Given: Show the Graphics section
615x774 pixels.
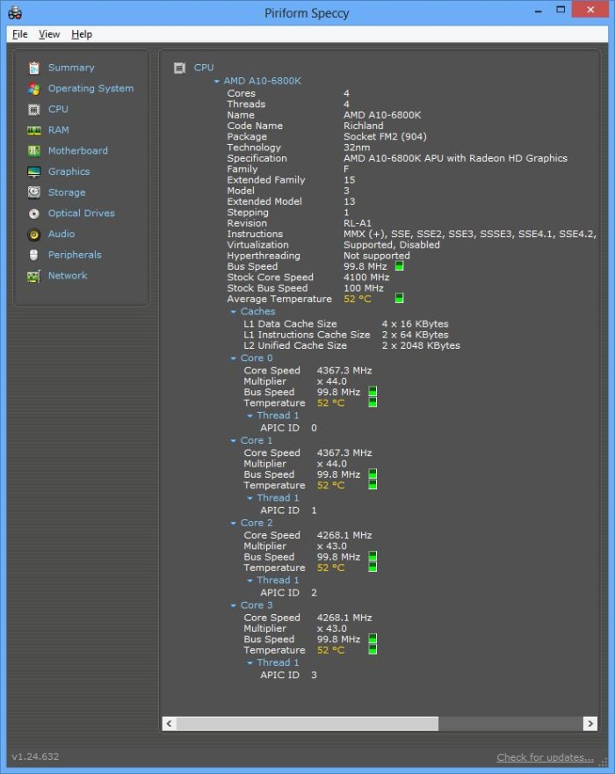Looking at the screenshot, I should (69, 171).
